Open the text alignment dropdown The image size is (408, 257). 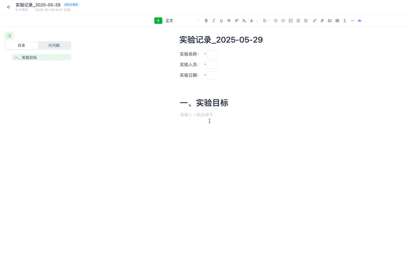[266, 21]
